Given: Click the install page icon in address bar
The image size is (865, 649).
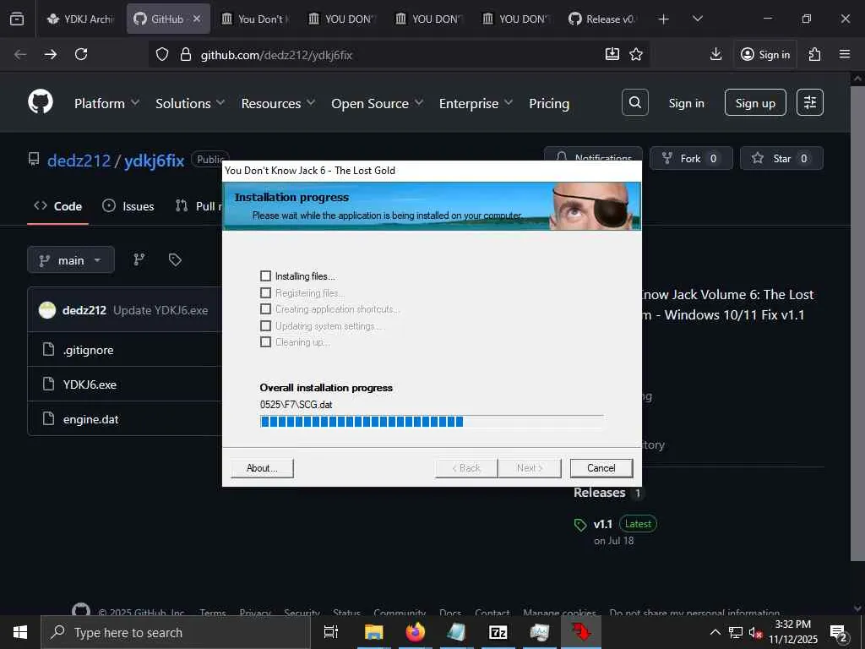Looking at the screenshot, I should pyautogui.click(x=612, y=54).
